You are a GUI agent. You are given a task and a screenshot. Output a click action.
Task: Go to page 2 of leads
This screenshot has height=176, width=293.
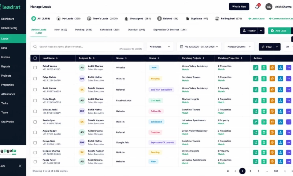(x=250, y=171)
